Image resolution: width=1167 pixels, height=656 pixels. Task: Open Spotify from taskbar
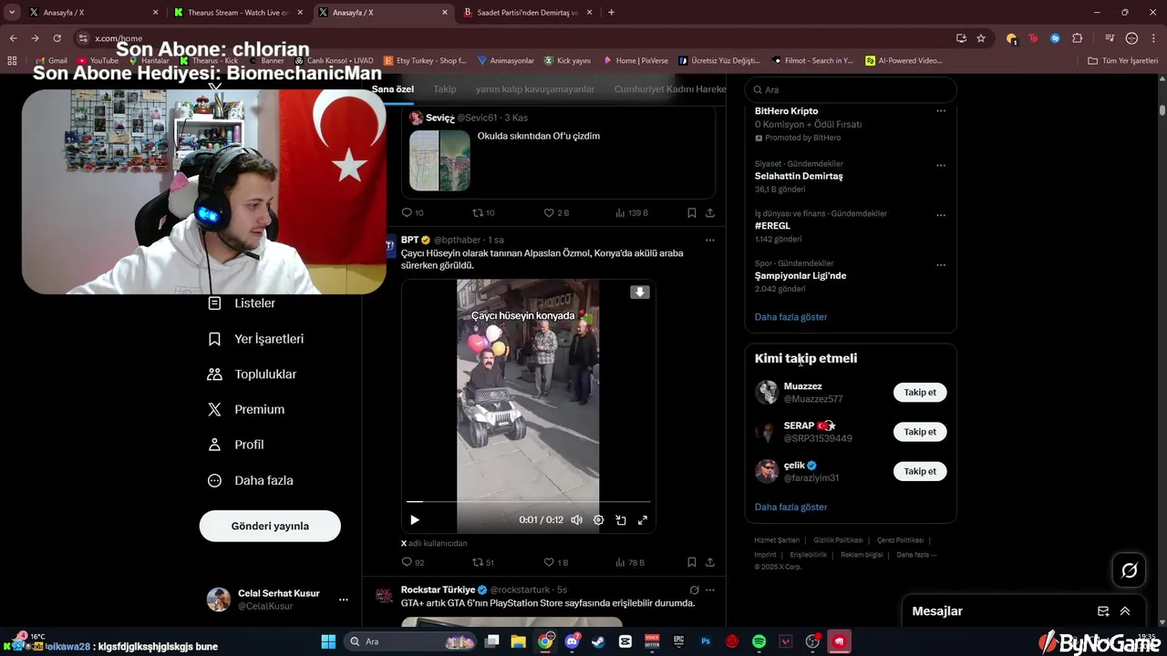(759, 641)
